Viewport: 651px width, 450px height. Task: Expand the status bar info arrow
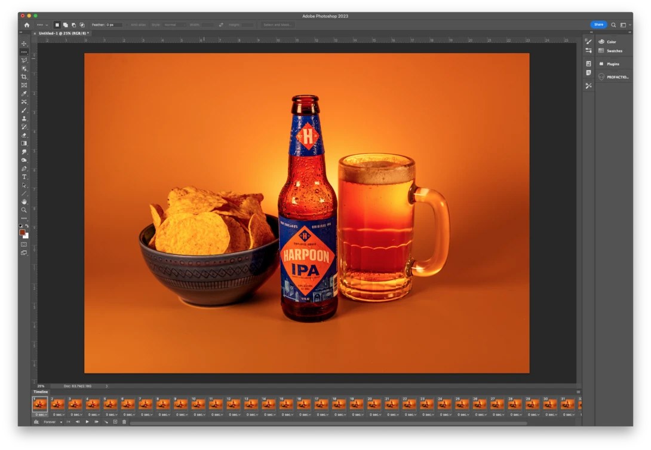click(107, 387)
